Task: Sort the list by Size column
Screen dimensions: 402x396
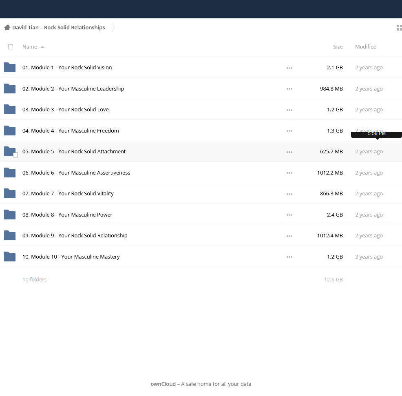Action: point(338,46)
